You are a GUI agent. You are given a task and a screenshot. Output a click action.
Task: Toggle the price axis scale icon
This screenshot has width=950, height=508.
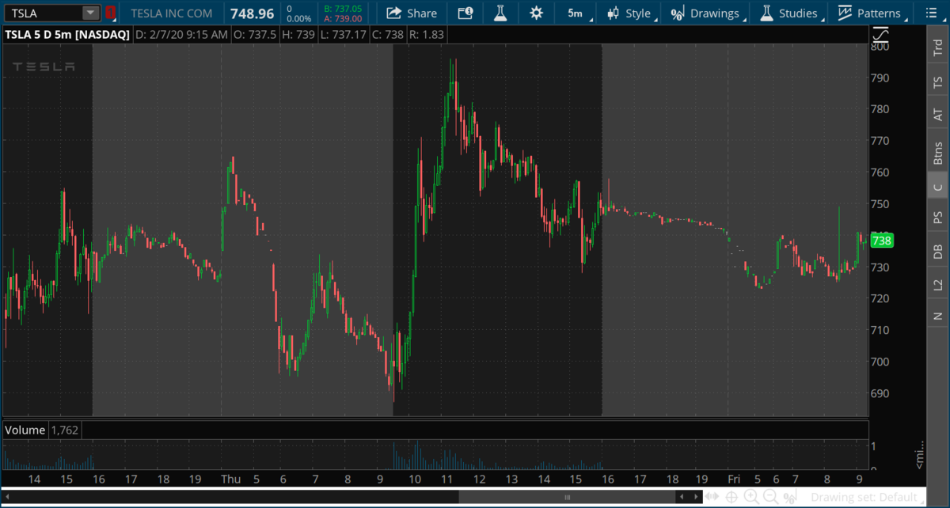point(880,35)
